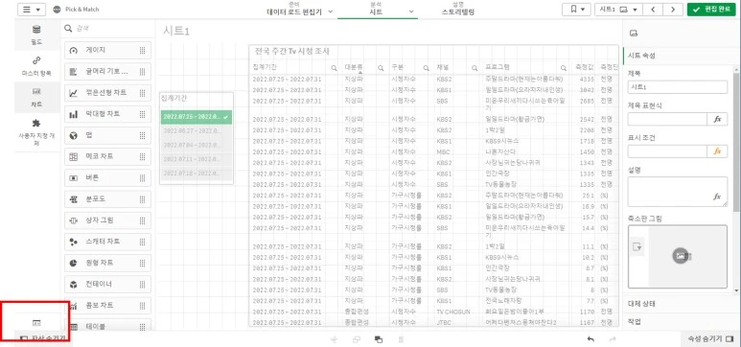This screenshot has height=347, width=741.
Task: Open the 필드 (Fields) asset panel
Action: (x=36, y=35)
